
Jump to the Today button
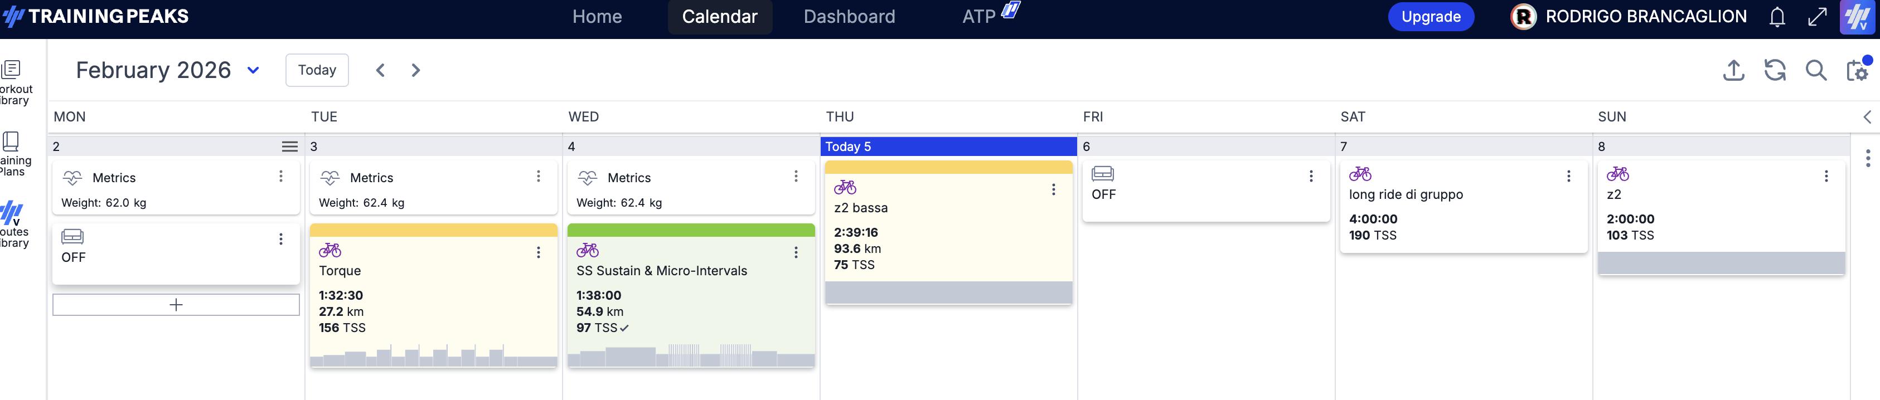(317, 70)
